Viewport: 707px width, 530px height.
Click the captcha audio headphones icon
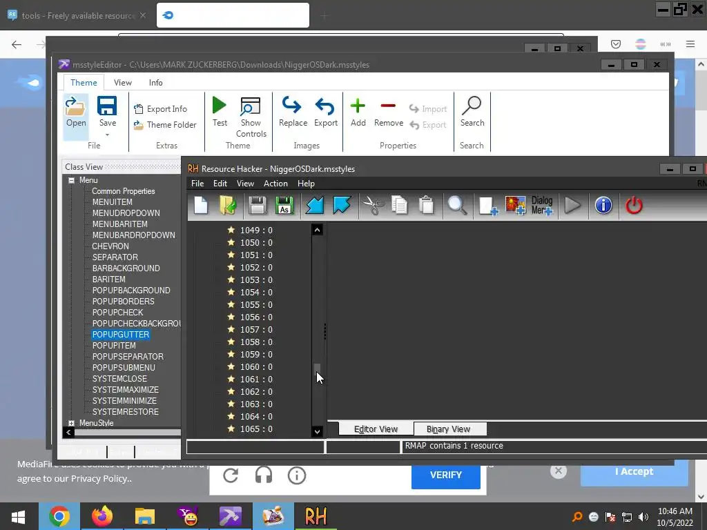coord(263,475)
